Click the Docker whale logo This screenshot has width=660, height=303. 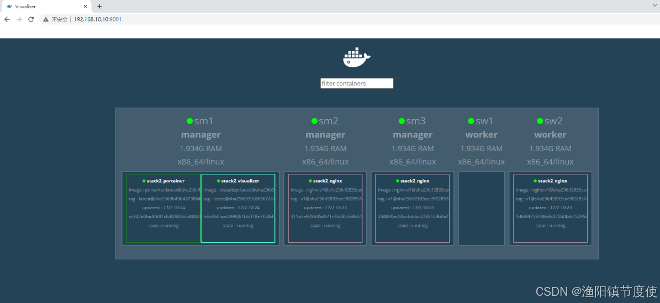coord(357,57)
